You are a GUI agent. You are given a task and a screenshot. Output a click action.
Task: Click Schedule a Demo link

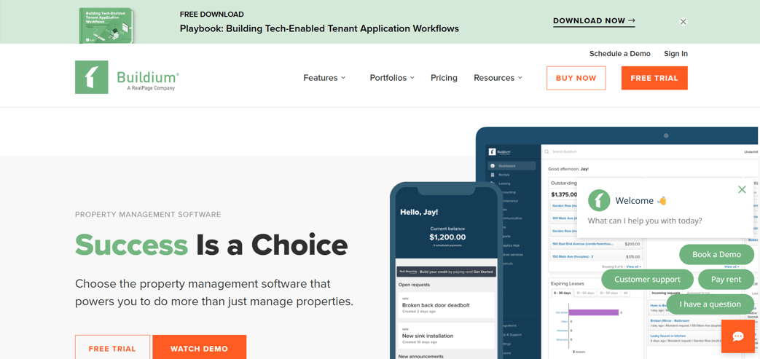point(619,54)
